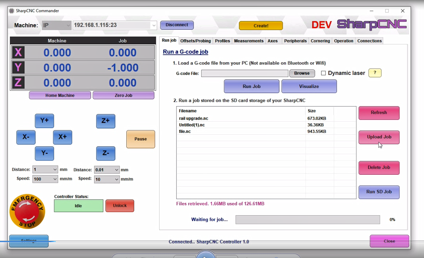
Task: Open the Dynamic laser help question mark
Action: click(375, 73)
